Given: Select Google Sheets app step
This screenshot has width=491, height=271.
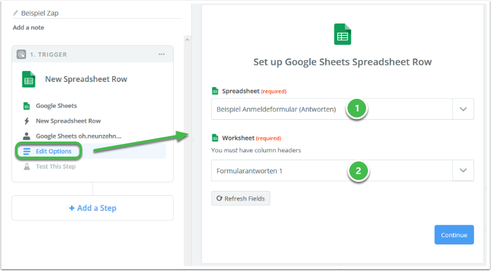Looking at the screenshot, I should [56, 105].
